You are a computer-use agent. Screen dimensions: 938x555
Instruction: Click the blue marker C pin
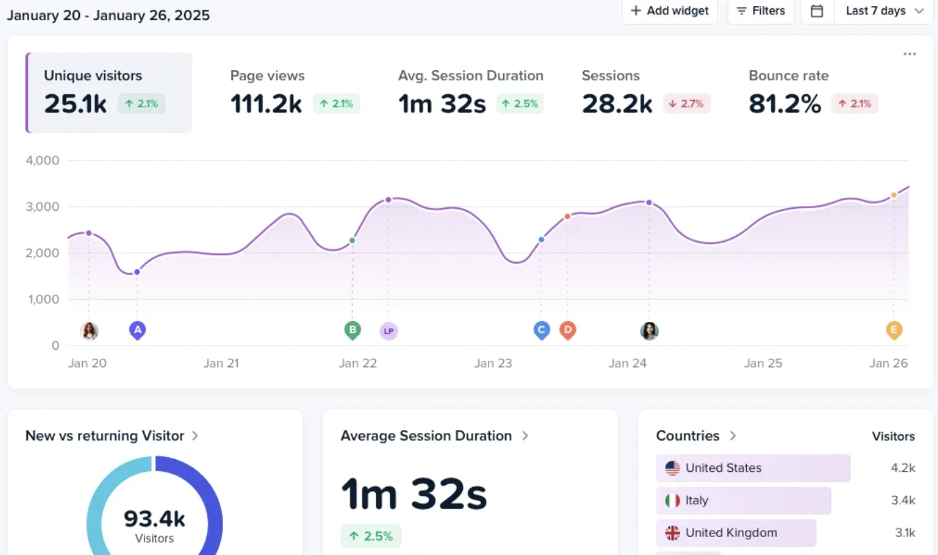[x=541, y=330]
